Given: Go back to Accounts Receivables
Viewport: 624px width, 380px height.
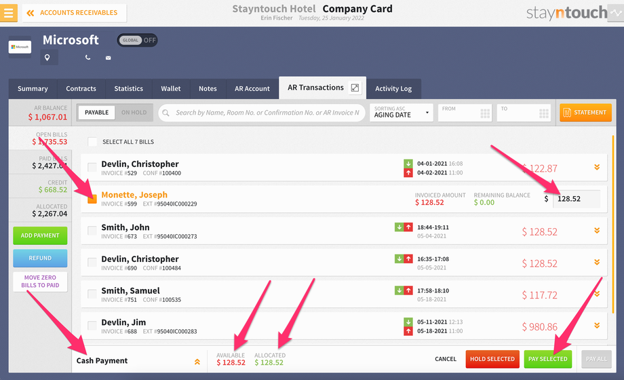Looking at the screenshot, I should pyautogui.click(x=74, y=13).
